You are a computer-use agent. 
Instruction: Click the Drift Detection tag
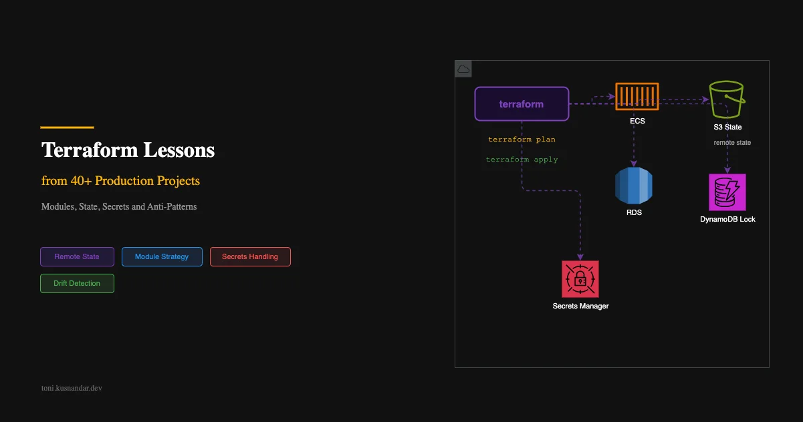click(x=77, y=283)
